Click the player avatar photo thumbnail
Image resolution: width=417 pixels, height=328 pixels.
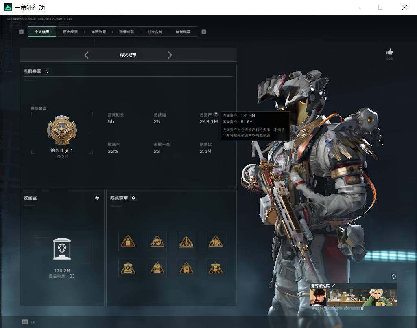[318, 297]
